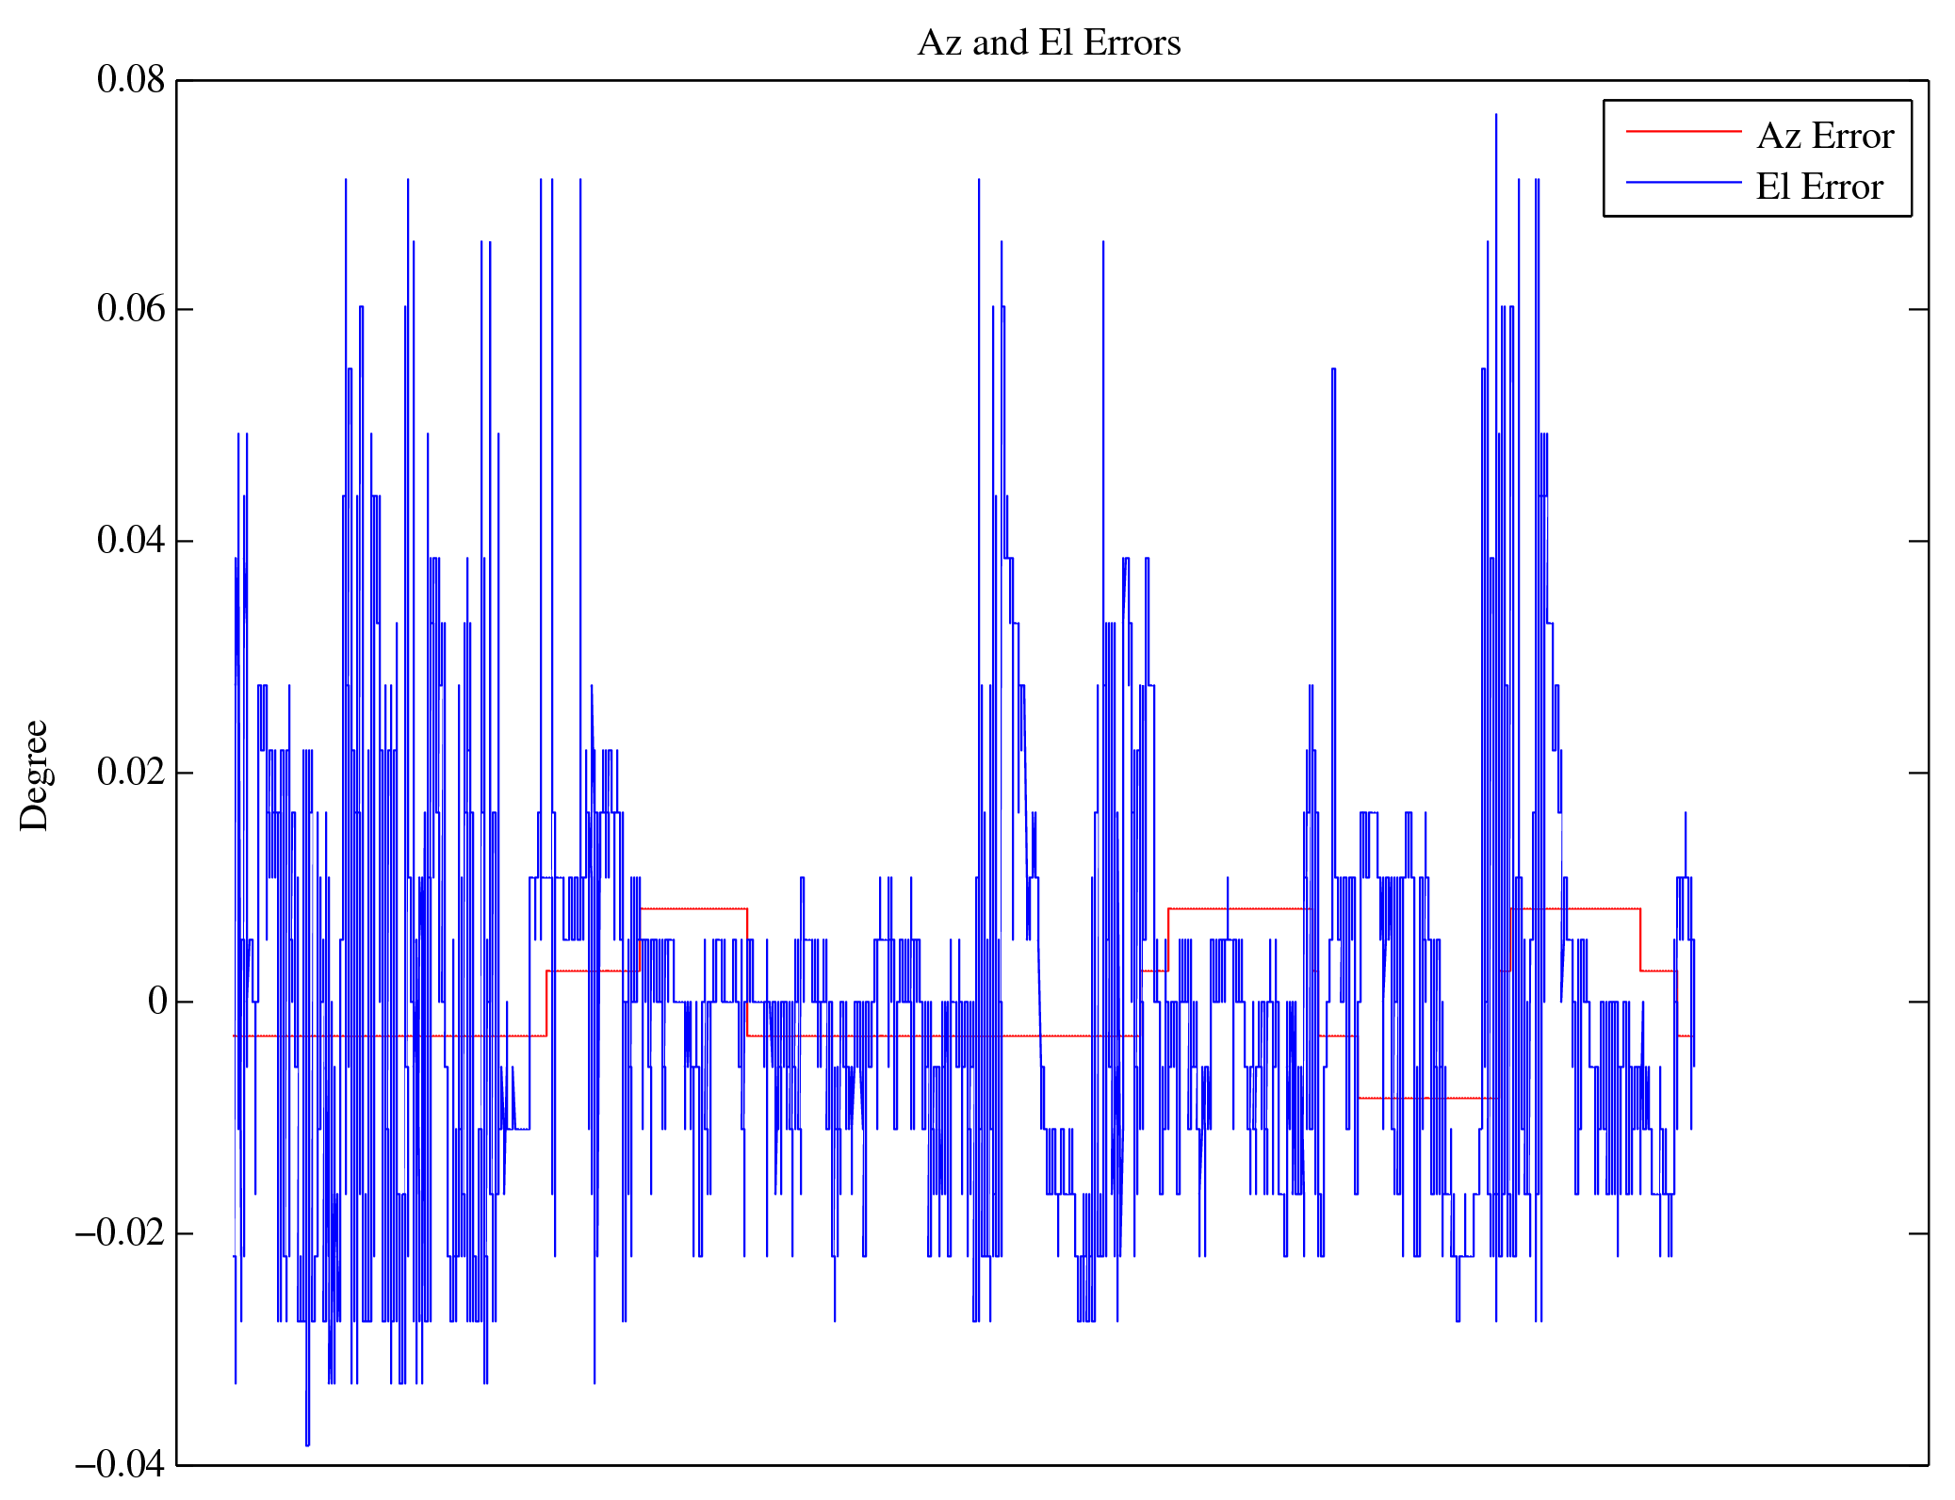Image resolution: width=1955 pixels, height=1500 pixels.
Task: Click the 0.08 y-axis tick label
Action: coord(130,80)
